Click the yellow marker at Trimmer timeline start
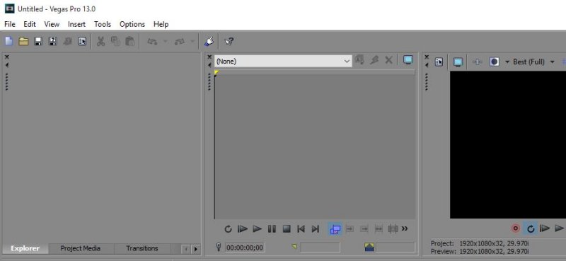The height and width of the screenshot is (261, 566). point(216,73)
